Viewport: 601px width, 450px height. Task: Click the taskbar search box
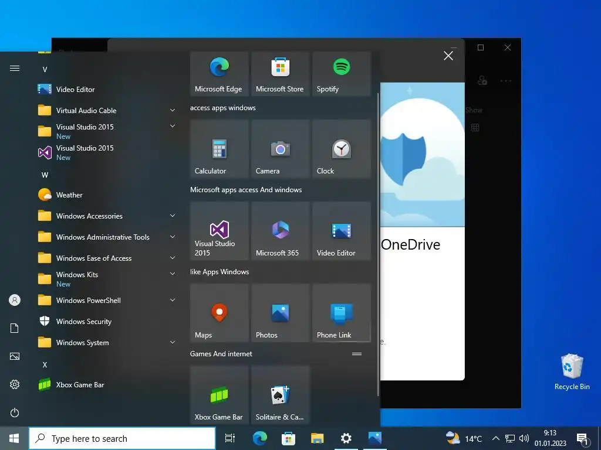122,438
